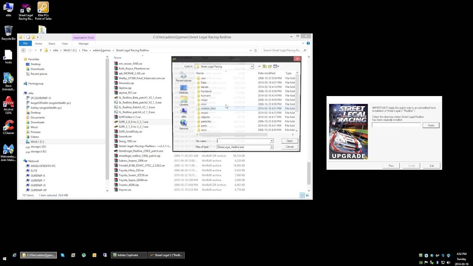Switch to Adobe Captivate taskbar button
The image size is (473, 266).
pyautogui.click(x=129, y=255)
